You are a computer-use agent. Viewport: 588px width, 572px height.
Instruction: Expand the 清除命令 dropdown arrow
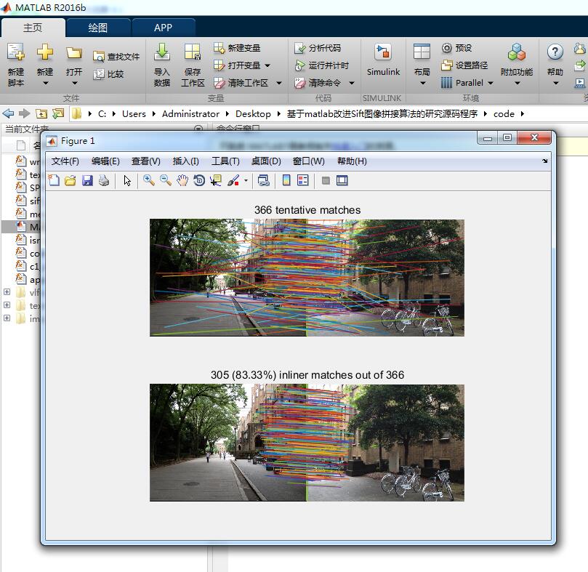click(x=352, y=83)
